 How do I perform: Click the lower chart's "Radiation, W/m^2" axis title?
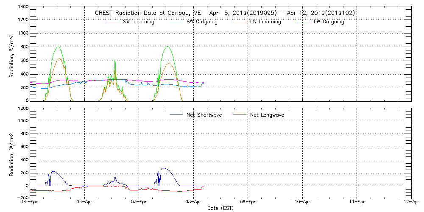click(13, 153)
